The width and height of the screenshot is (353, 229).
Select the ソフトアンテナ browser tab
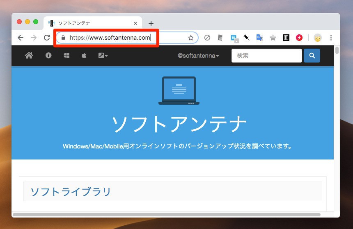(x=93, y=23)
